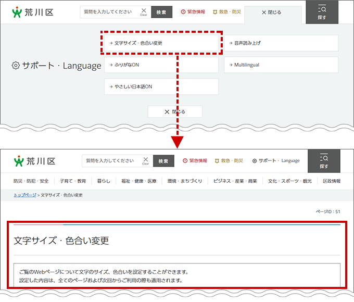
Task: Clear the search field in the lower header
Action: tap(146, 161)
